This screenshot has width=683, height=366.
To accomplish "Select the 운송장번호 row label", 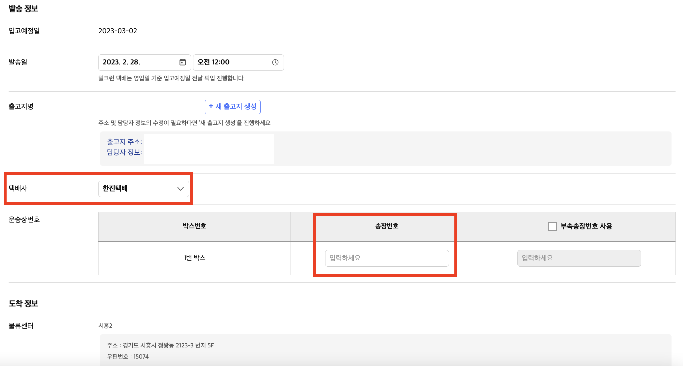I will [x=24, y=220].
